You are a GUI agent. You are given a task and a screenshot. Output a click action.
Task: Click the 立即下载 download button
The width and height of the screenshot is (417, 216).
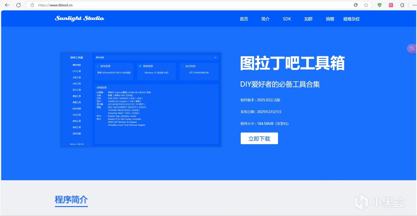(259, 138)
